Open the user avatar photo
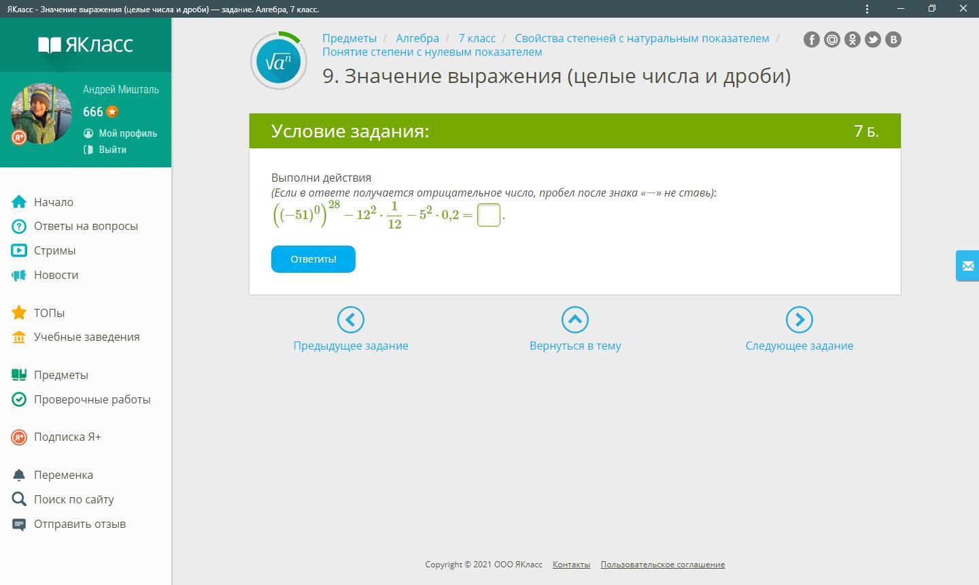 click(41, 114)
